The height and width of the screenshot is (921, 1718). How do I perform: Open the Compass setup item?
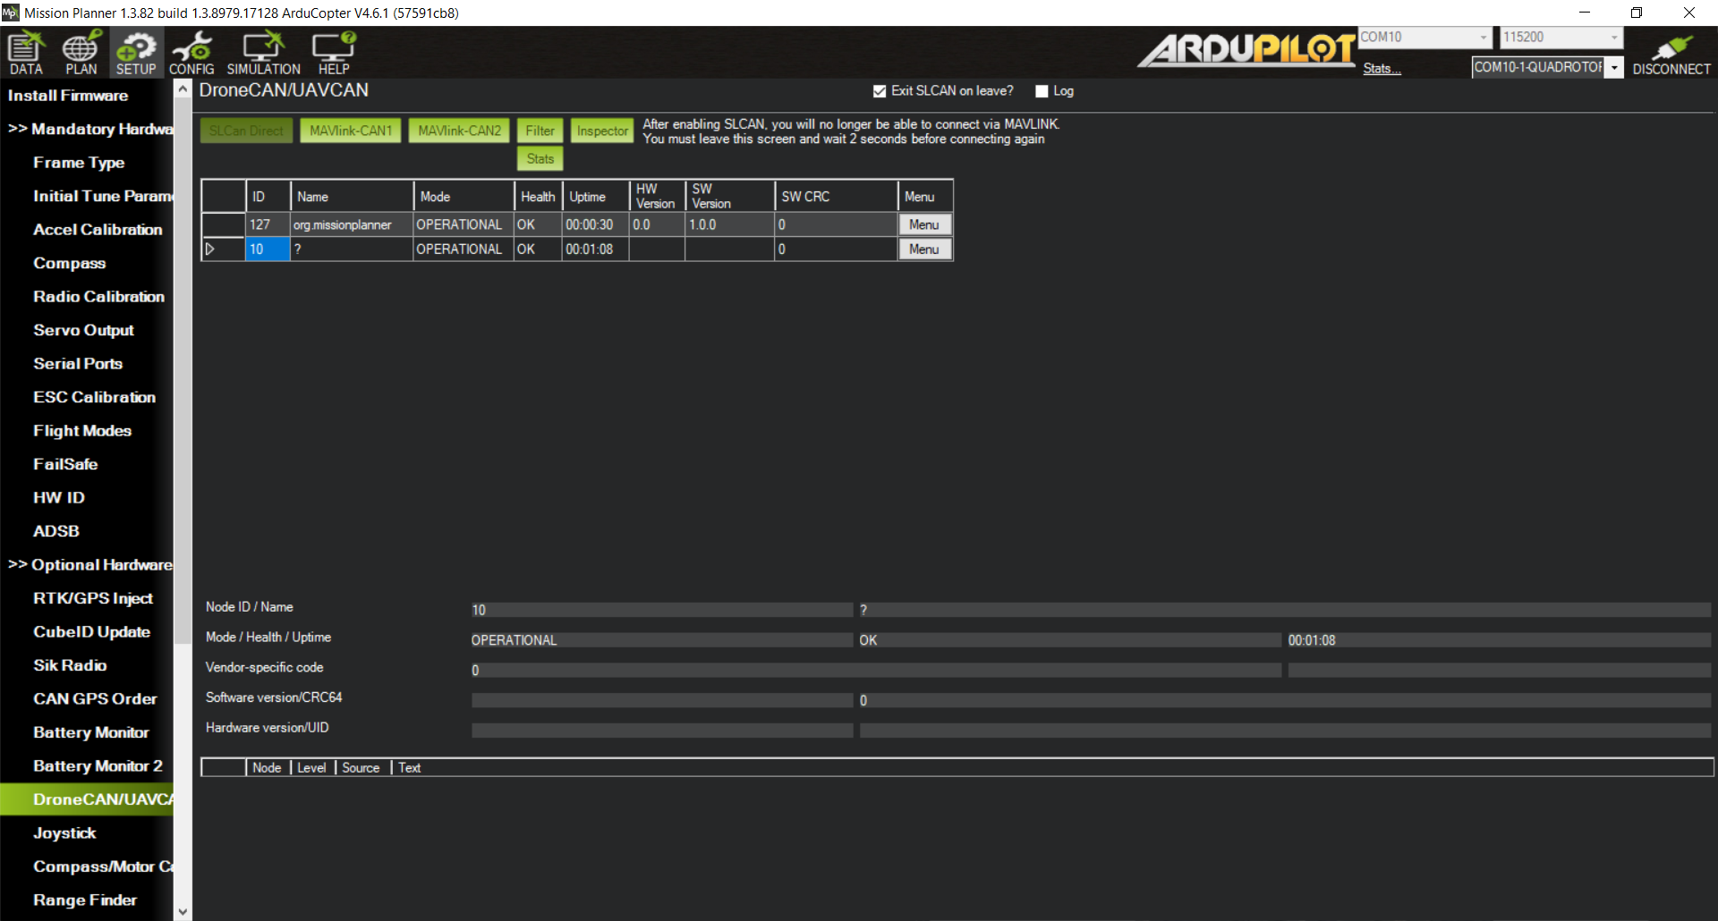coord(70,263)
